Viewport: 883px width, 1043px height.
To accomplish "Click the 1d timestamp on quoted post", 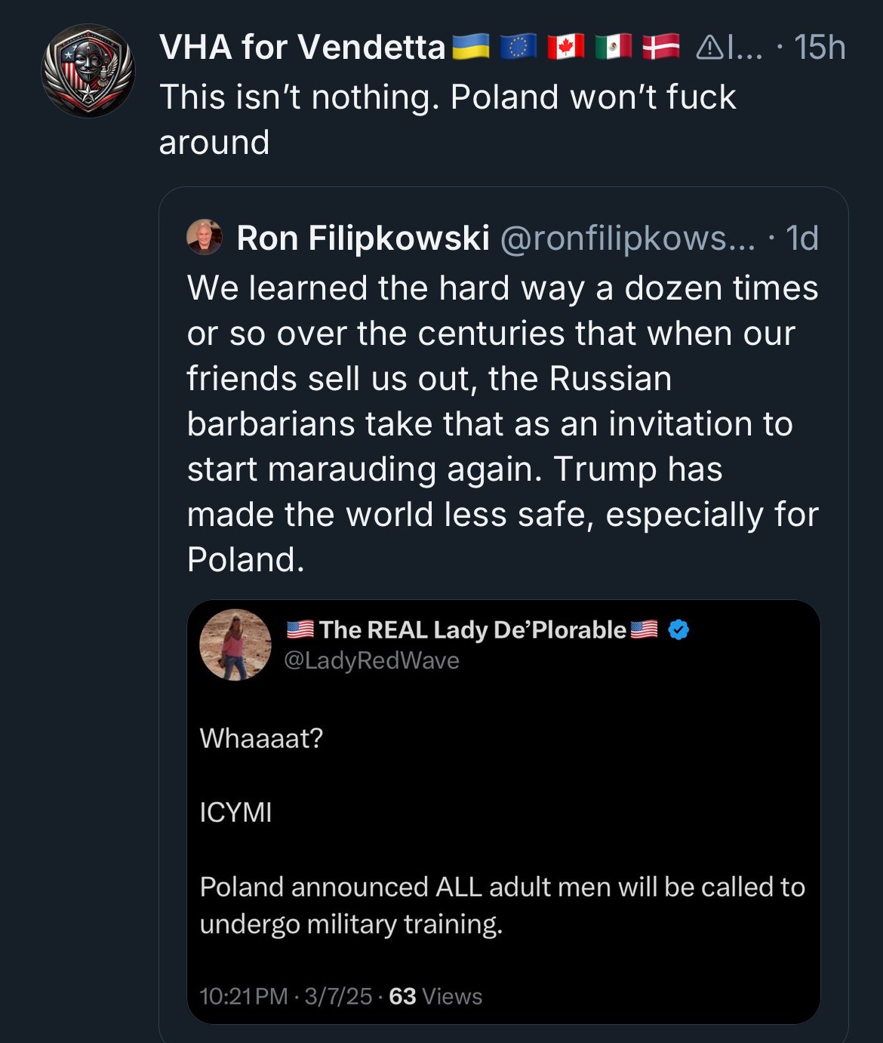I will point(801,238).
